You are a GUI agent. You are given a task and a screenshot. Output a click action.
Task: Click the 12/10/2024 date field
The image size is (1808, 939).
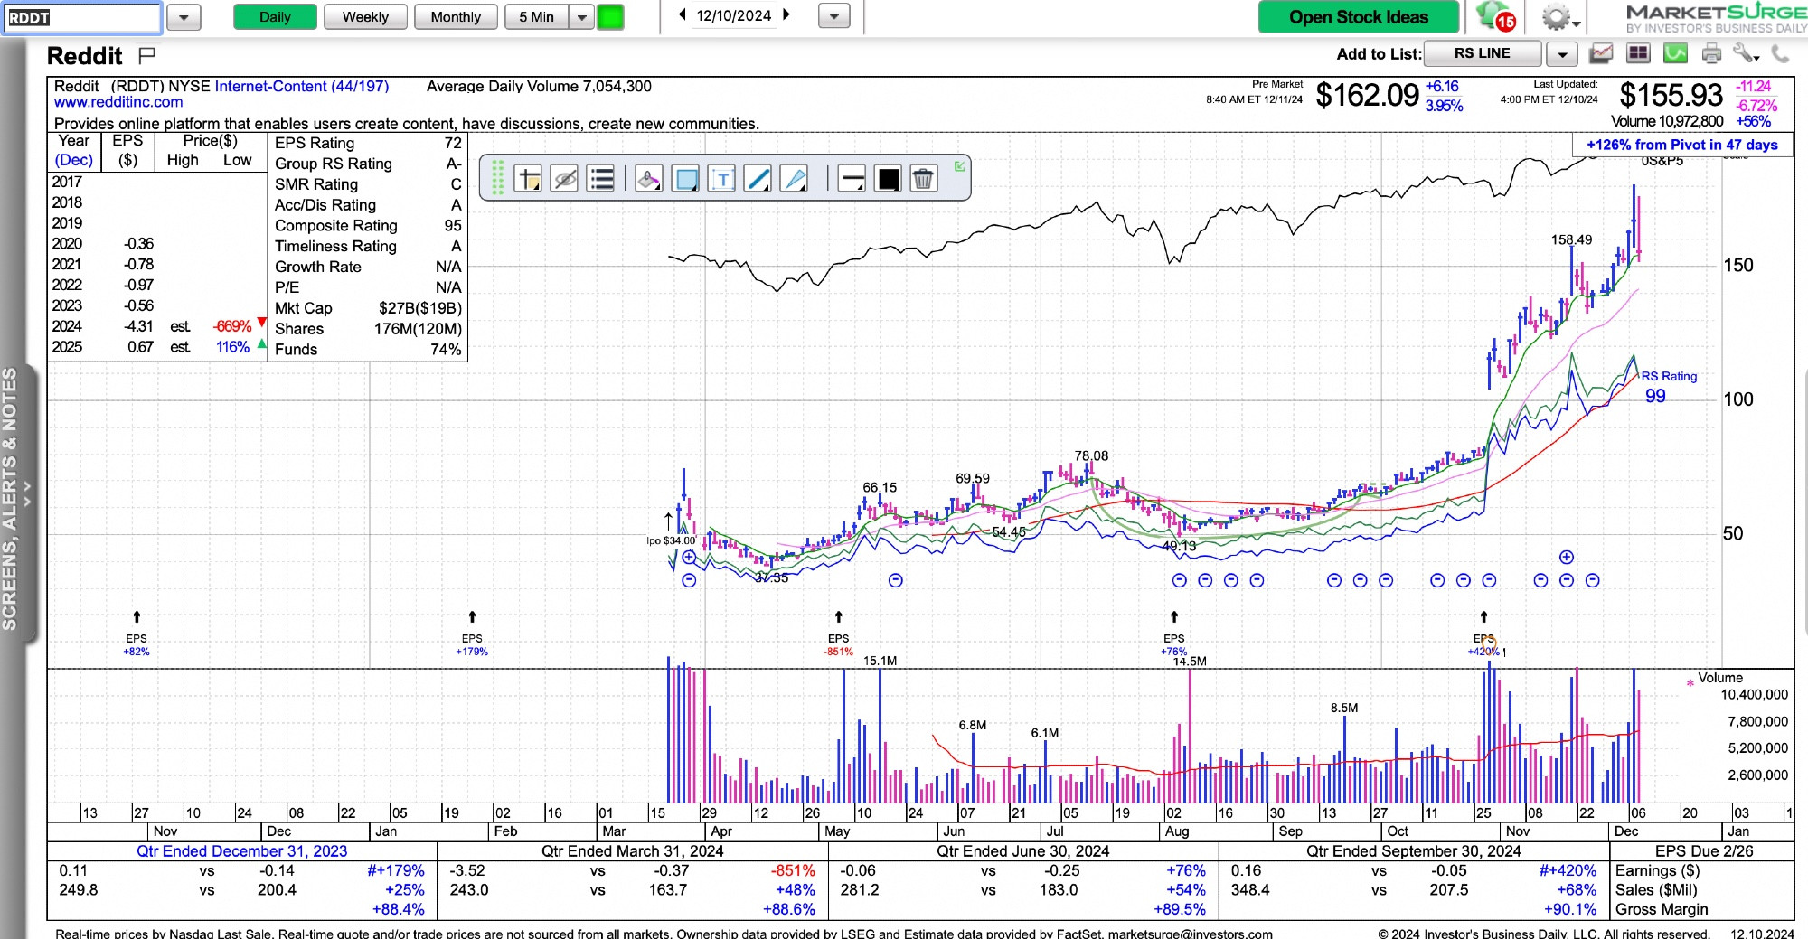pyautogui.click(x=734, y=16)
